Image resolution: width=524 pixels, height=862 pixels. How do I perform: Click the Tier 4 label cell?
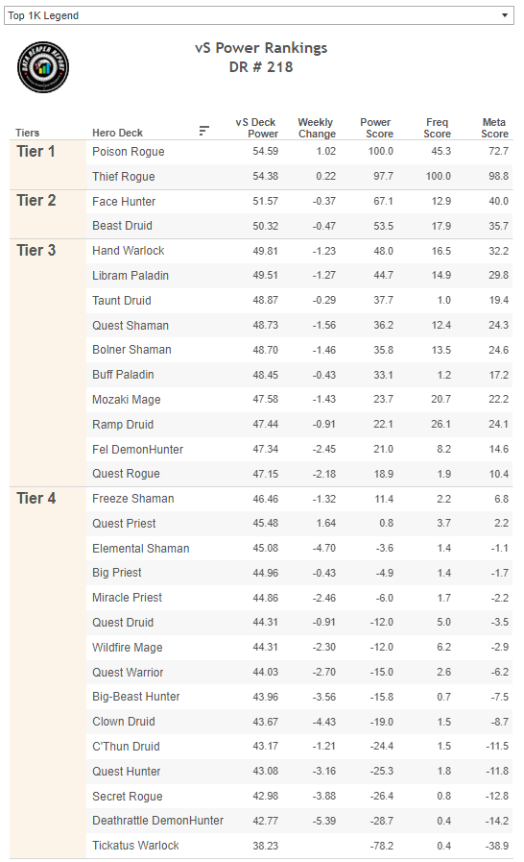[x=48, y=672]
